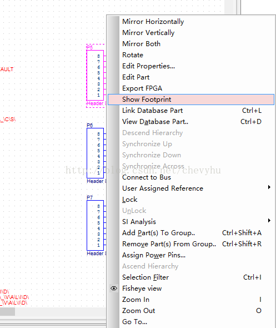Choose Zoom In menu entry
Viewport: 276px width, 328px height.
191,300
